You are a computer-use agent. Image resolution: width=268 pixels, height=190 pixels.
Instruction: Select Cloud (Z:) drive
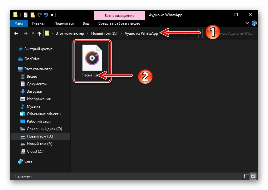tap(35, 151)
